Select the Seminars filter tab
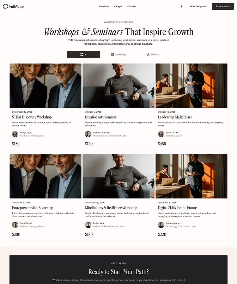 [x=154, y=54]
